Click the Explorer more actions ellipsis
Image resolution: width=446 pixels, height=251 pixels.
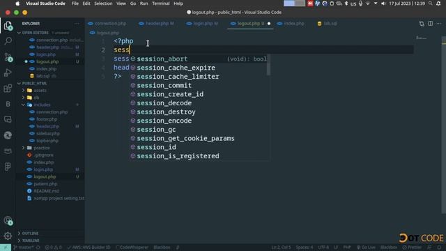77,24
